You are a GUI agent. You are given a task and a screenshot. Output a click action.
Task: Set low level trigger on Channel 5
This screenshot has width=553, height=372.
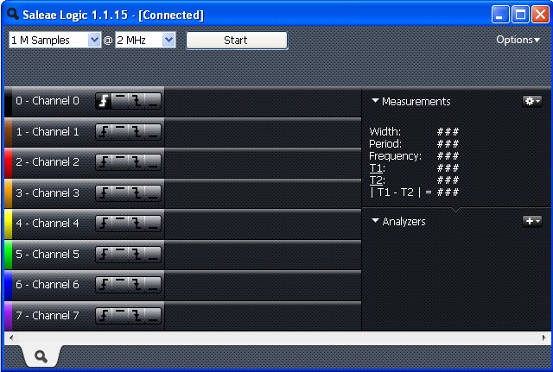pyautogui.click(x=153, y=255)
